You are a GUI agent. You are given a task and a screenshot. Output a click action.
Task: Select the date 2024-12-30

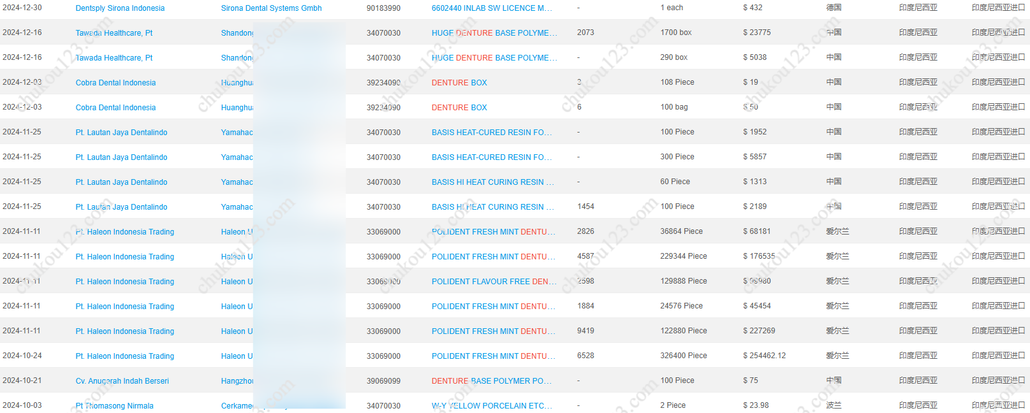coord(22,8)
